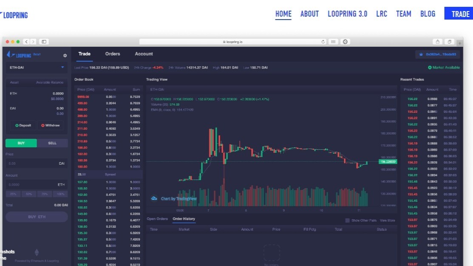Click the View More link
The height and width of the screenshot is (266, 473).
click(x=387, y=220)
